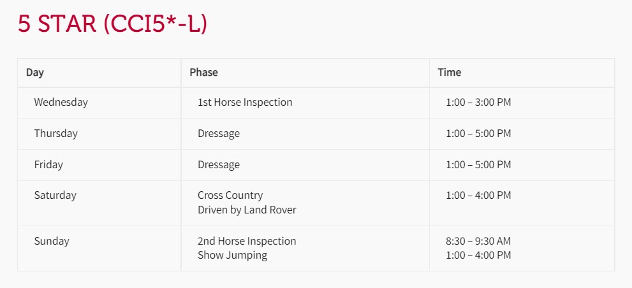
Task: Click the Dressage entry for Thursday
Action: (x=219, y=133)
